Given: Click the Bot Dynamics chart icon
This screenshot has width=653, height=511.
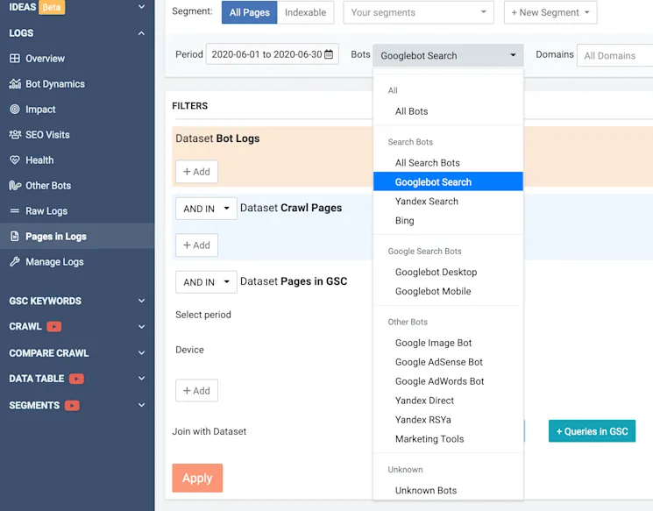Looking at the screenshot, I should pyautogui.click(x=15, y=84).
